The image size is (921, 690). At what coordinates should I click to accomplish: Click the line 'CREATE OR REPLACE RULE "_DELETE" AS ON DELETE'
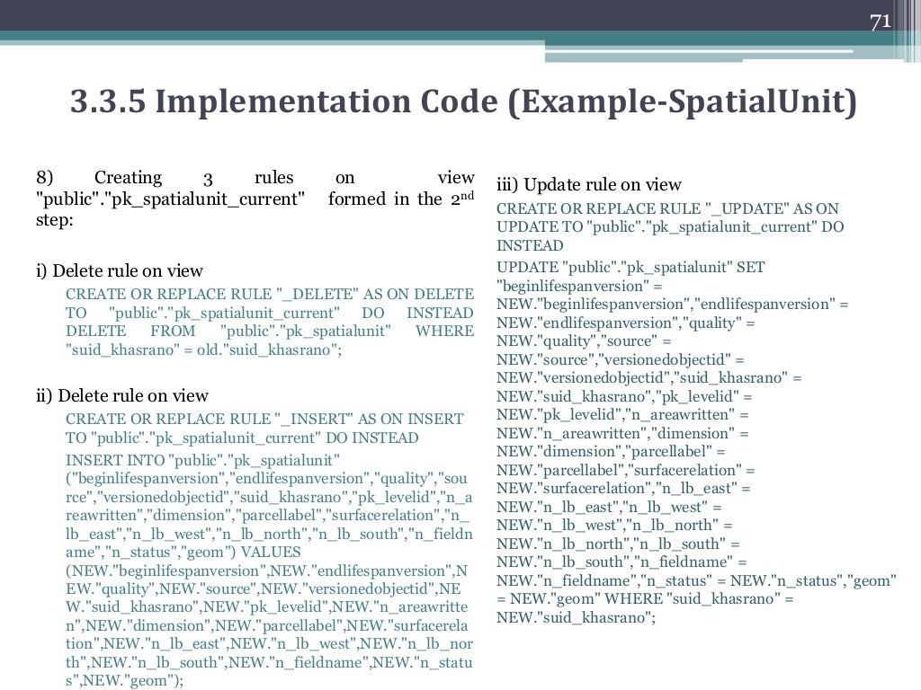pyautogui.click(x=270, y=294)
